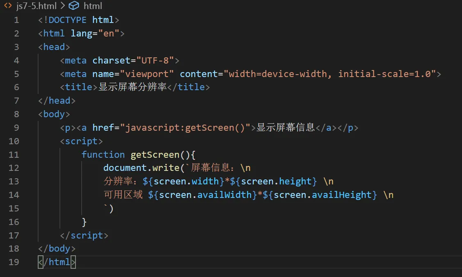Click the charset attribute name
Screen dimensions: 462x277
tap(111, 60)
